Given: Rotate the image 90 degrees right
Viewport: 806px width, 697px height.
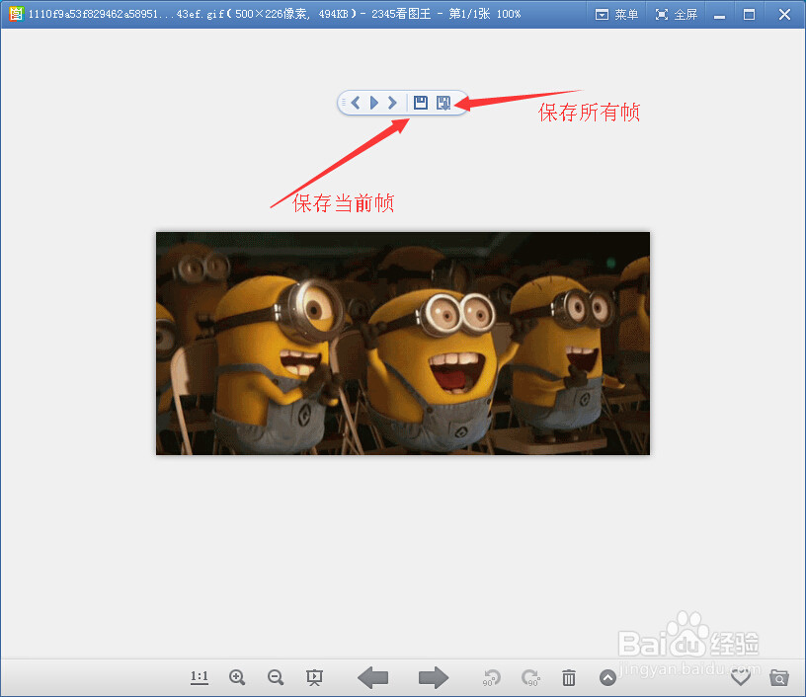Looking at the screenshot, I should click(x=530, y=677).
